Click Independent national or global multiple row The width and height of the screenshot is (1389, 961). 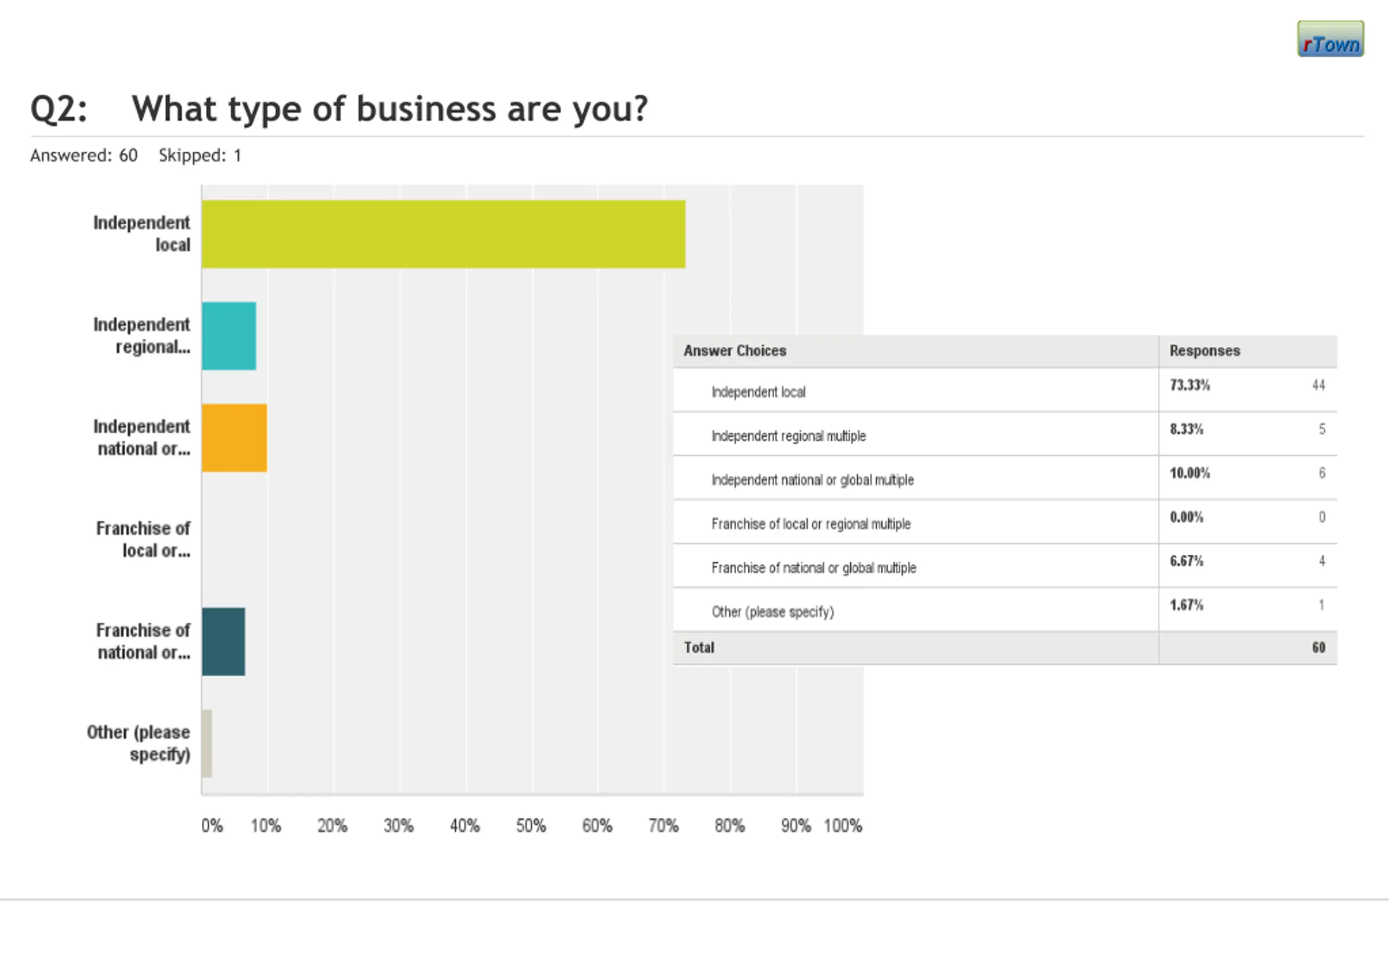click(813, 480)
